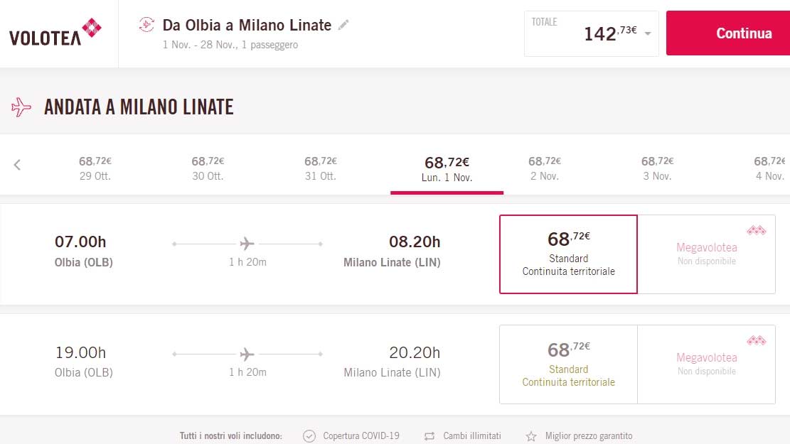Click the Miglior prezzo garantito star icon
This screenshot has height=444, width=790.
pos(531,436)
